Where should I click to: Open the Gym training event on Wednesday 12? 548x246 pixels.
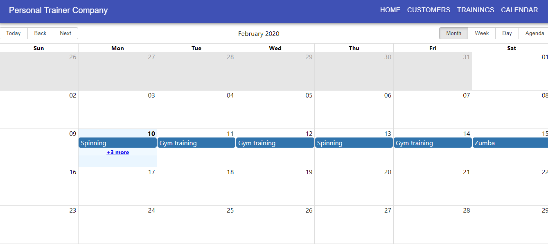[x=275, y=143]
